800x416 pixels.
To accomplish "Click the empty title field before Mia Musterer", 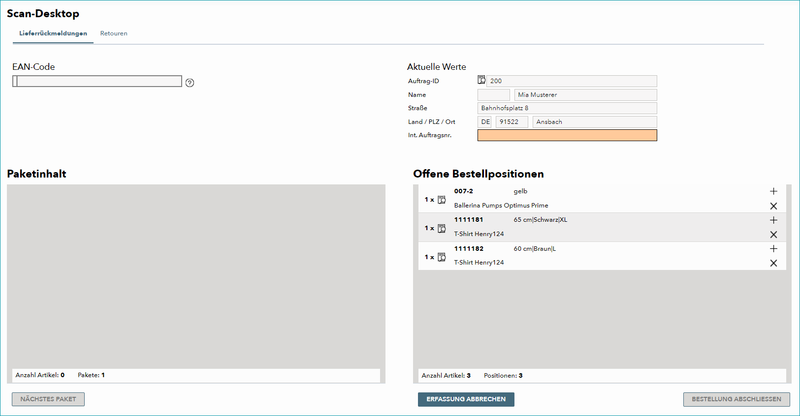I will pyautogui.click(x=494, y=95).
